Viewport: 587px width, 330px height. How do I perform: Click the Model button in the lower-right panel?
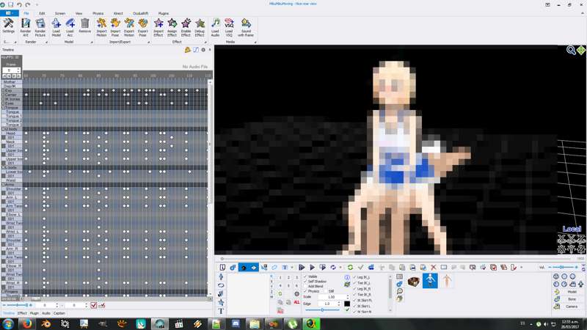tap(572, 292)
